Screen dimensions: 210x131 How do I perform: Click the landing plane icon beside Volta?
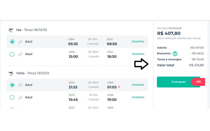tap(11, 73)
